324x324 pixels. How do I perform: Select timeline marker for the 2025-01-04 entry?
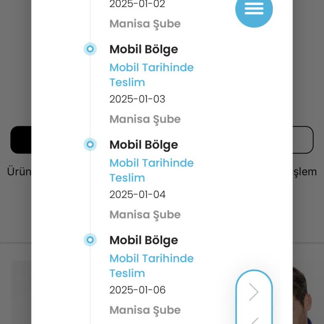(90, 145)
